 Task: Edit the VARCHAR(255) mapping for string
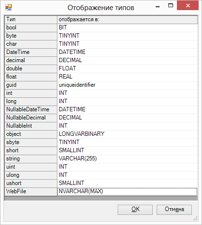tap(127, 159)
